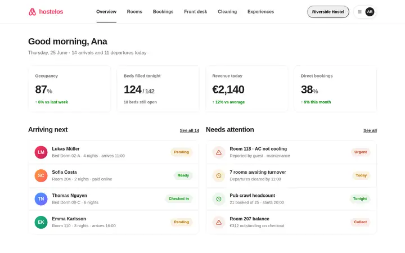
Task: Open See all under Needs attention
Action: (x=370, y=130)
